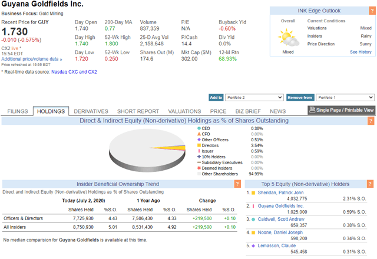Open Guyana Goldfields Inc. holder link
Screen dimensions: 377x259
click(x=280, y=206)
